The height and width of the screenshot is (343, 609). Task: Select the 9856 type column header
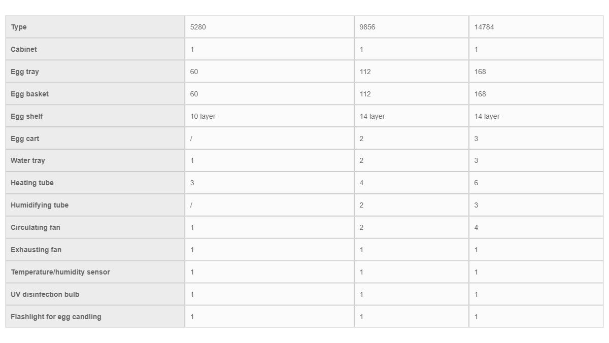412,27
